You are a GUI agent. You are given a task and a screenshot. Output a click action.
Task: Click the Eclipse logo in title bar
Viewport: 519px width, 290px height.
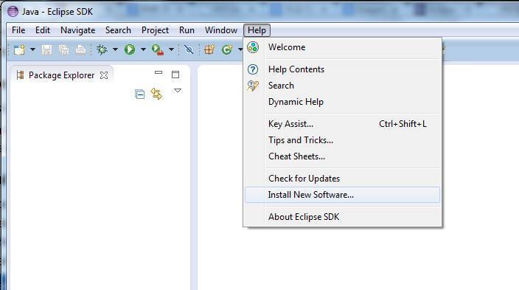pos(13,11)
